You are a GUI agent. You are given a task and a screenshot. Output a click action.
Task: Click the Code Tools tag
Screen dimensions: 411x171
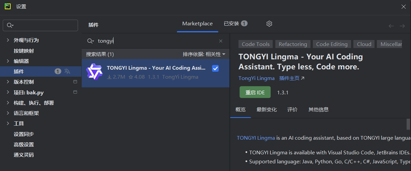click(x=256, y=44)
